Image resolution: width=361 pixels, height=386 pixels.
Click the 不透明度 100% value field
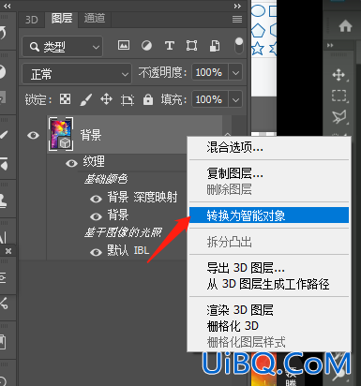(209, 72)
